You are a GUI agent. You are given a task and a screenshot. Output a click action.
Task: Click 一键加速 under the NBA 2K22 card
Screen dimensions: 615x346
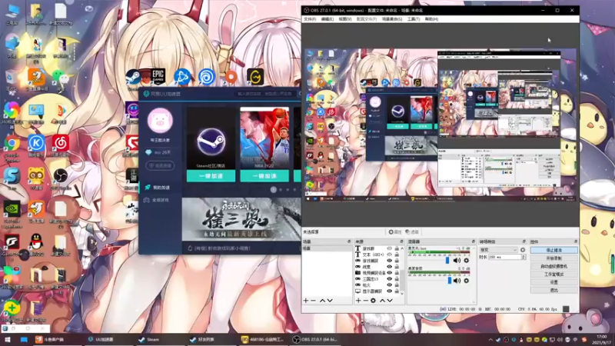click(264, 176)
